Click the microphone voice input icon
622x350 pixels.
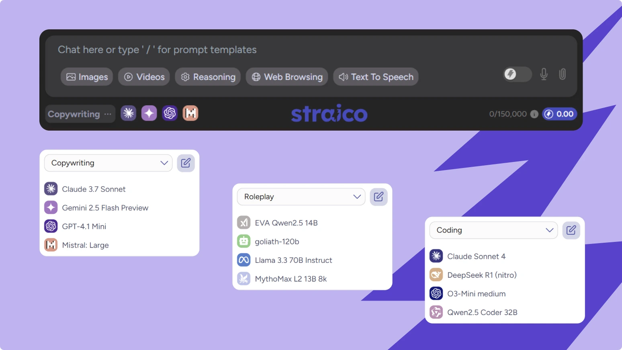pos(544,74)
